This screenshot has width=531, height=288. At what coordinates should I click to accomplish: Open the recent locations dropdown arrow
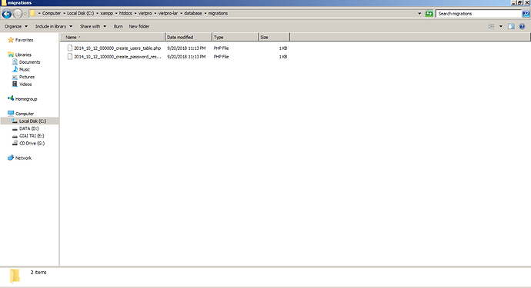[x=25, y=14]
